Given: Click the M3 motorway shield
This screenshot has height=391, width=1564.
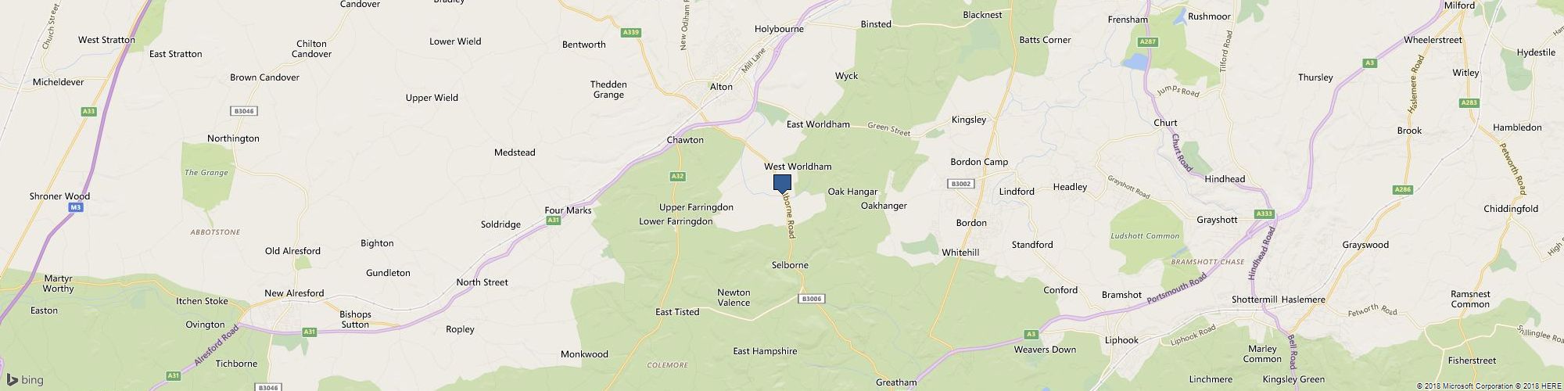Looking at the screenshot, I should (x=75, y=207).
